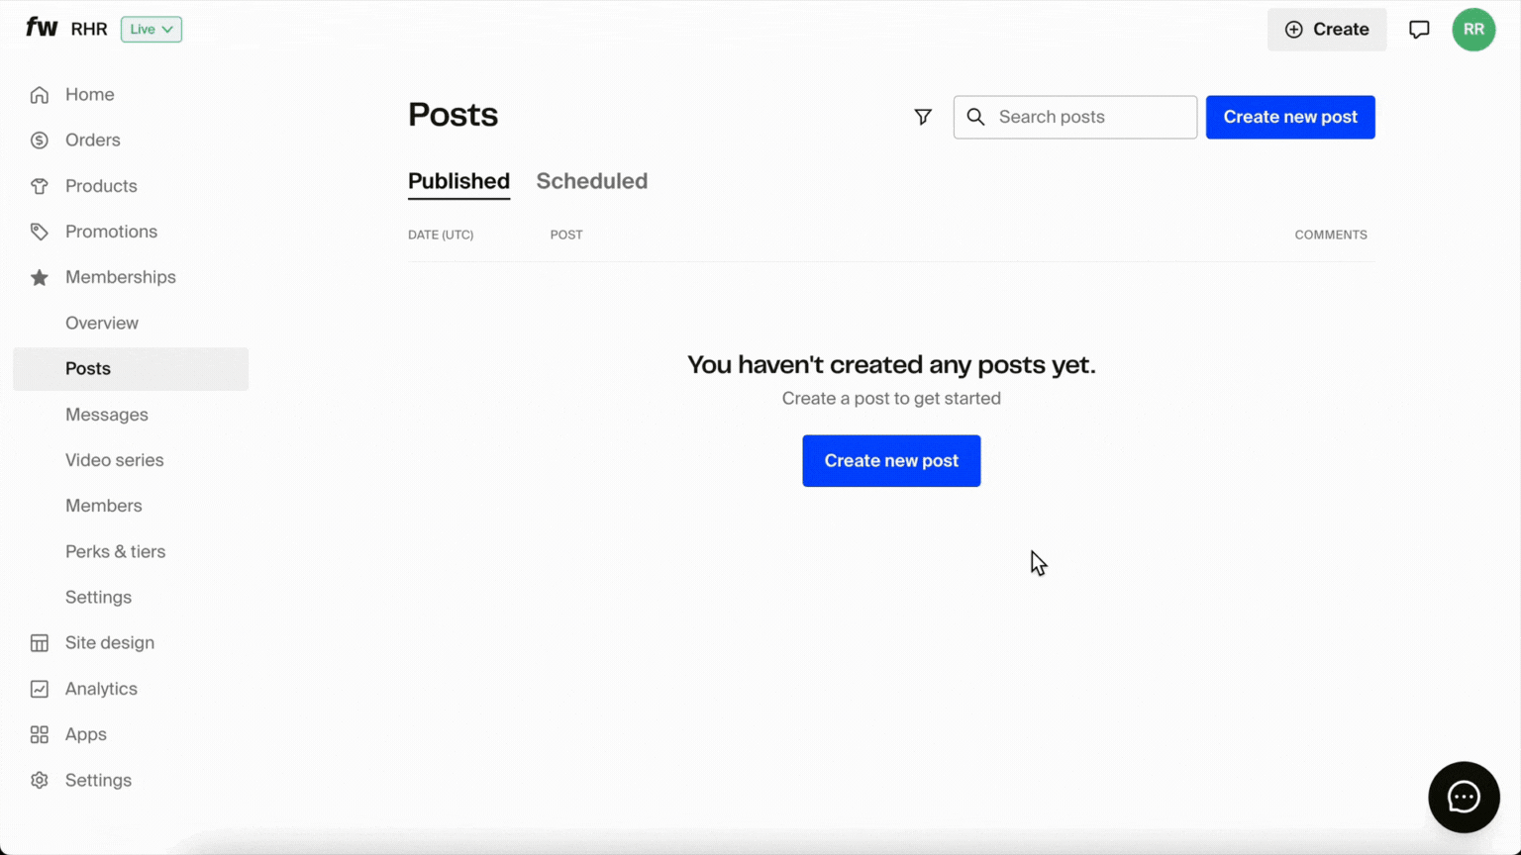Open Perks & tiers from sidebar

point(115,551)
